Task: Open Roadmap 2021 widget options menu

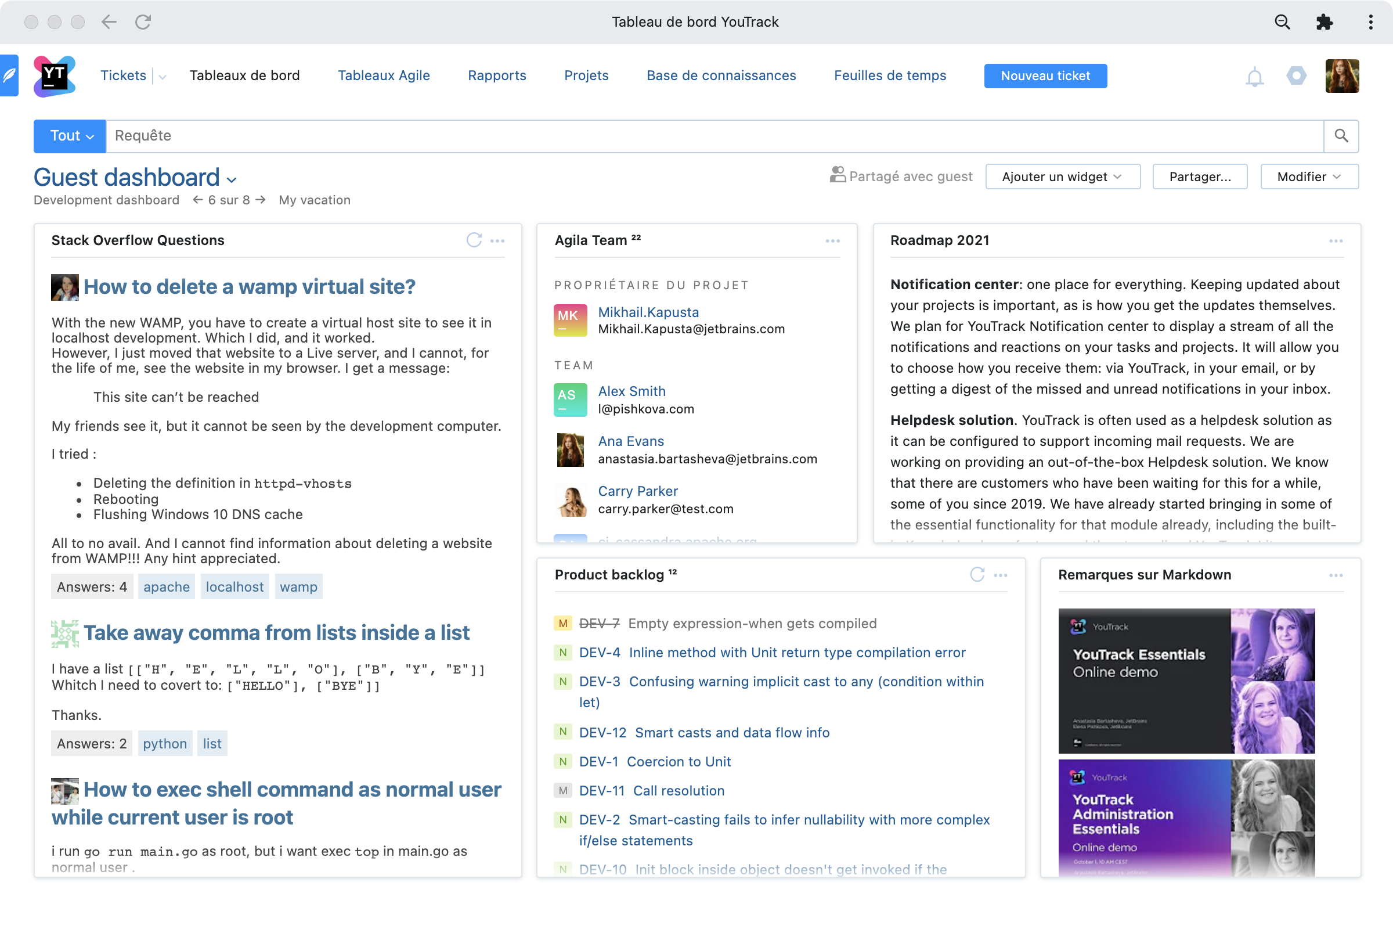Action: point(1336,240)
